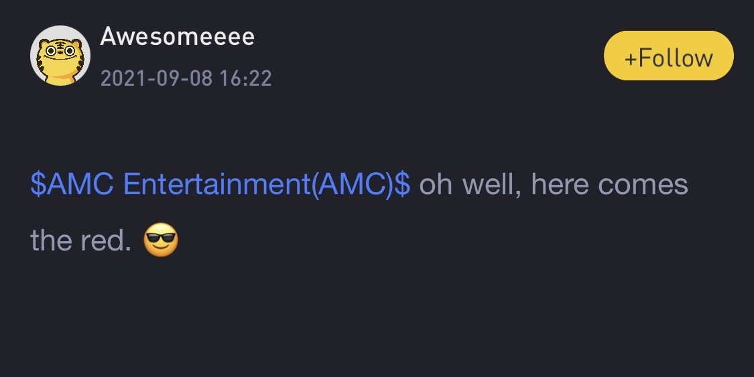Tap the plus sign on the Follow button
This screenshot has width=754, height=377.
coord(631,59)
